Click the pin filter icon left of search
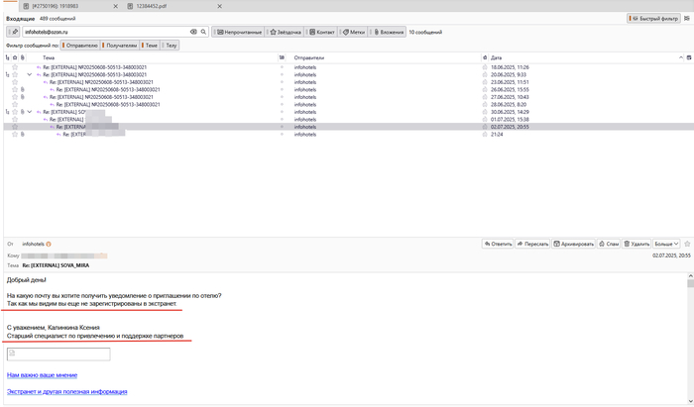The image size is (694, 407). tap(15, 32)
